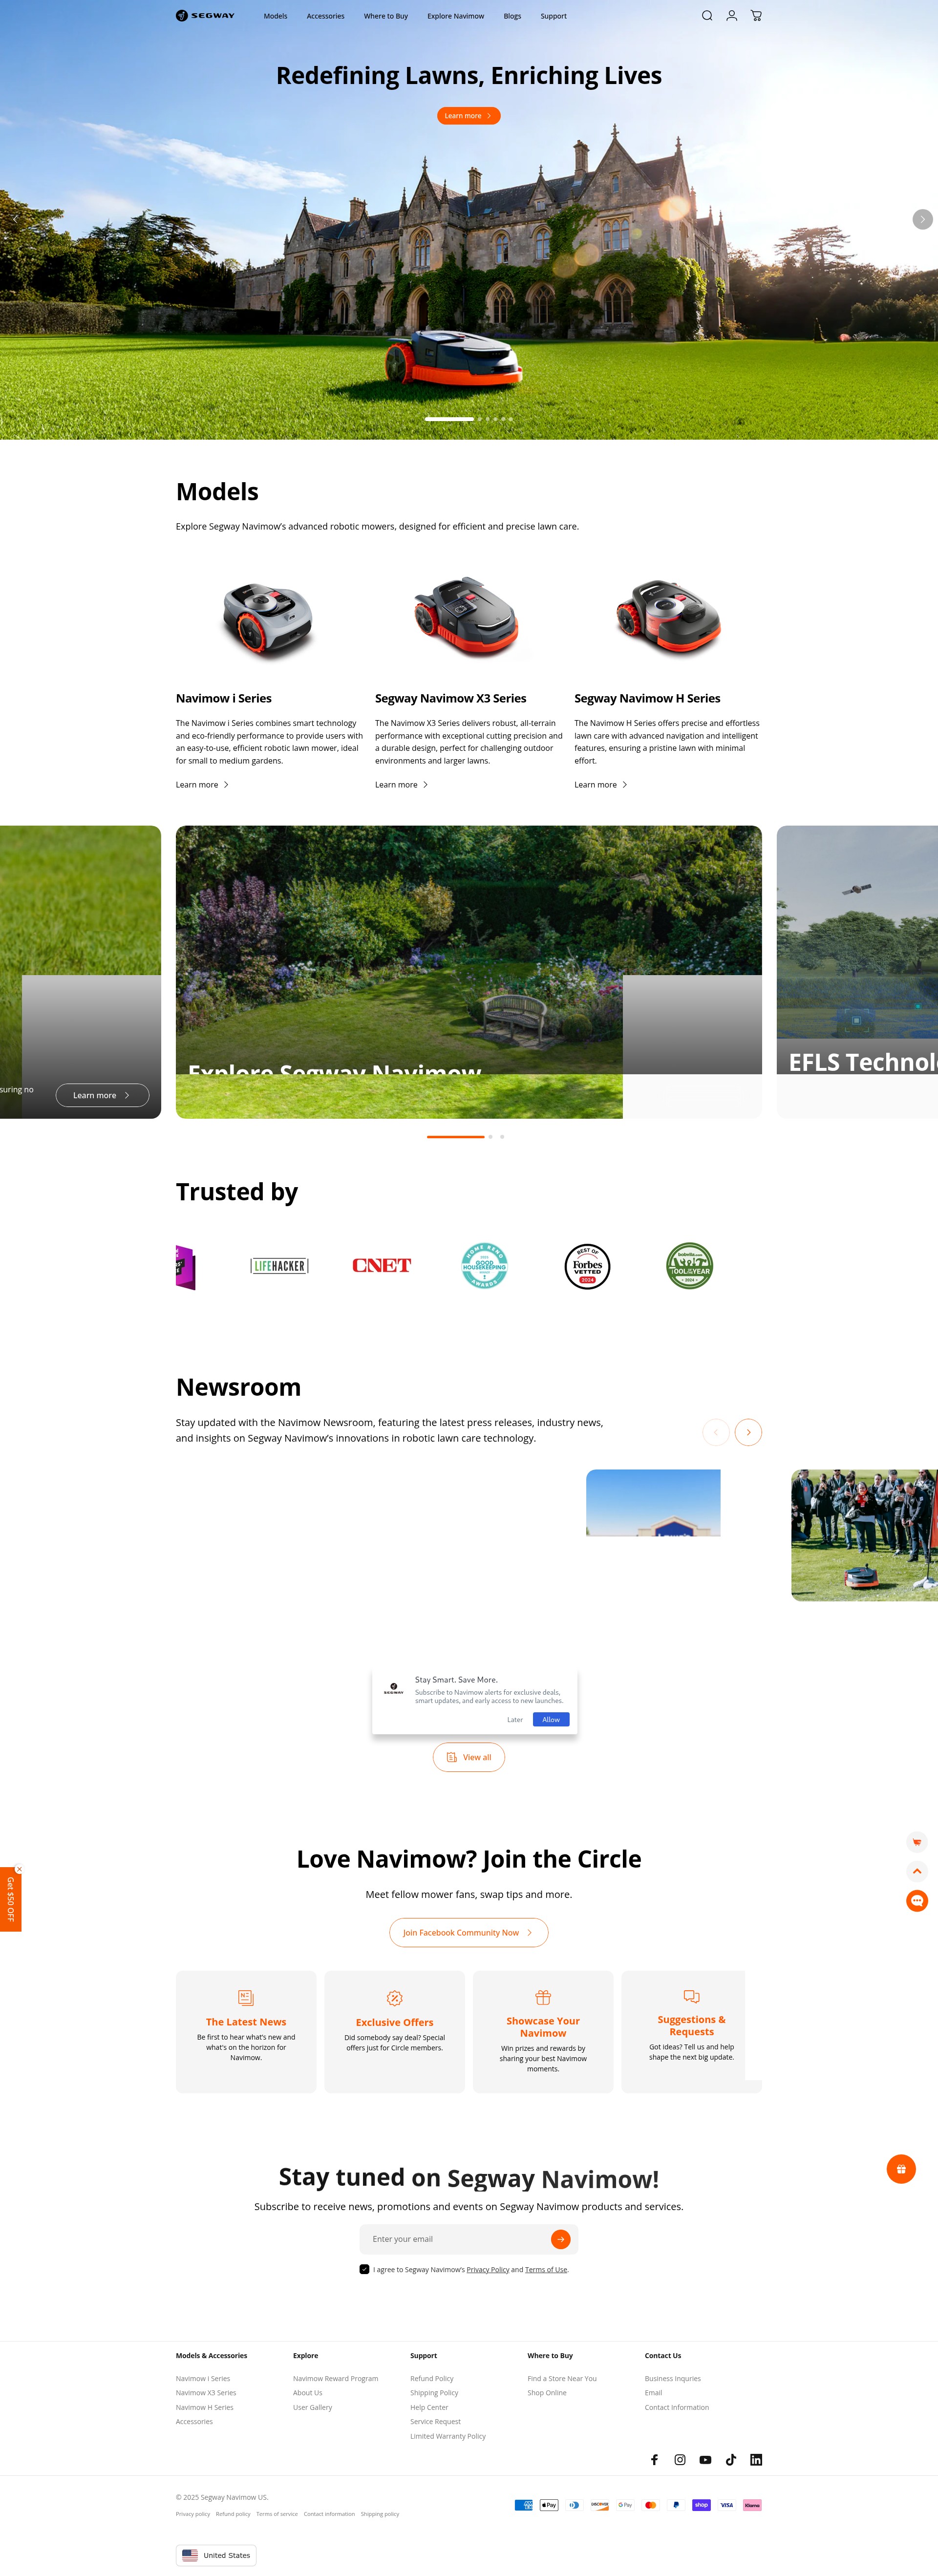This screenshot has height=2576, width=938.
Task: Show previous Newsroom articles with left arrow
Action: tap(716, 1432)
